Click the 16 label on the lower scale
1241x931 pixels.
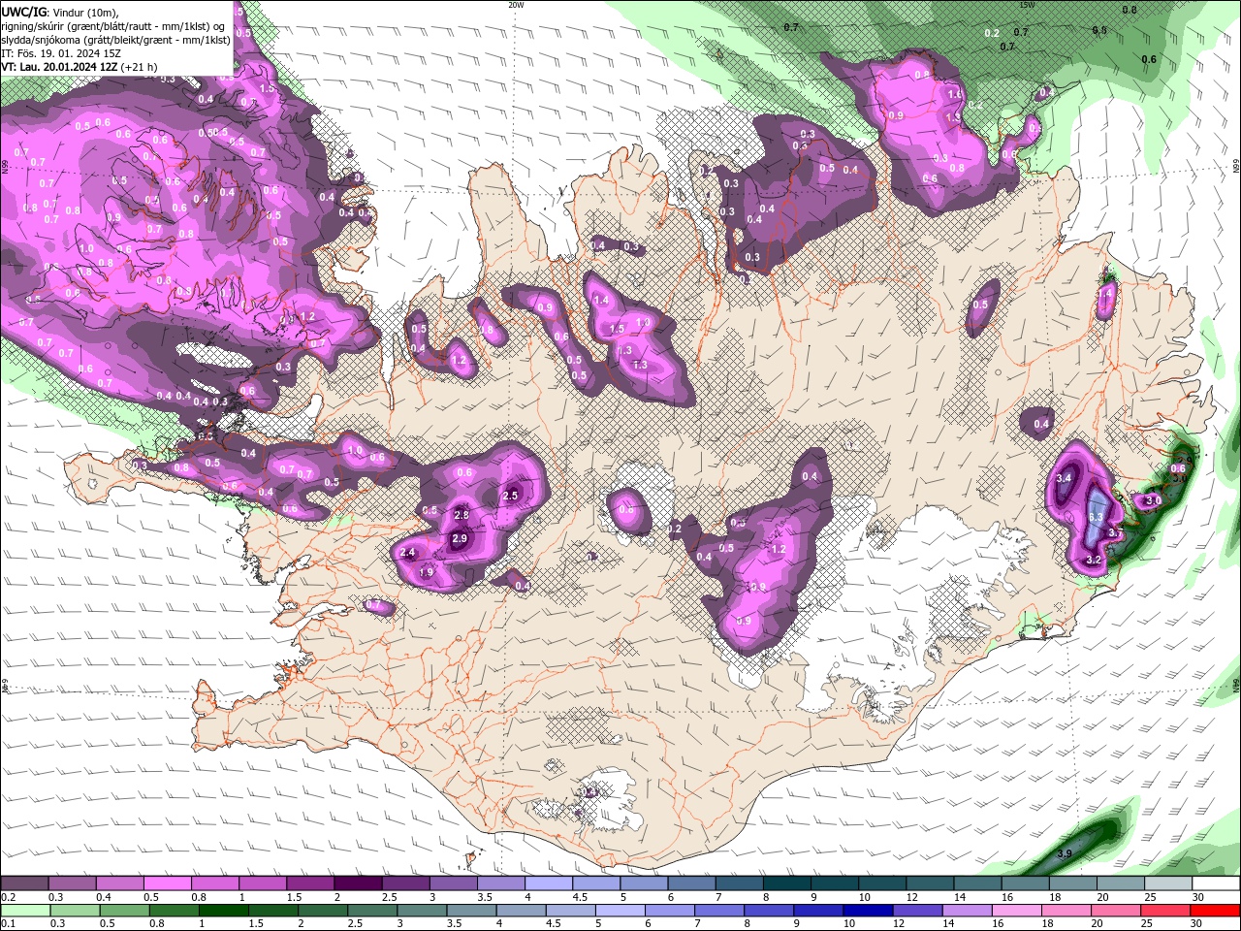click(998, 924)
